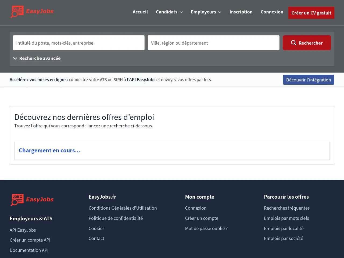The width and height of the screenshot is (344, 258).
Task: Focus the job title keywords field
Action: [79, 43]
